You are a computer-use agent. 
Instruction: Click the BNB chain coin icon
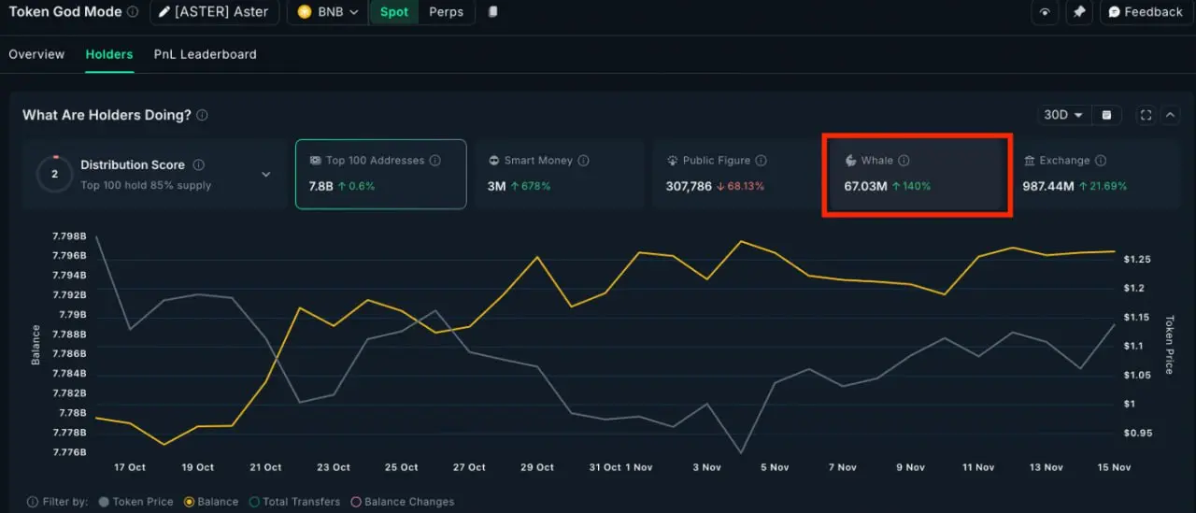304,12
